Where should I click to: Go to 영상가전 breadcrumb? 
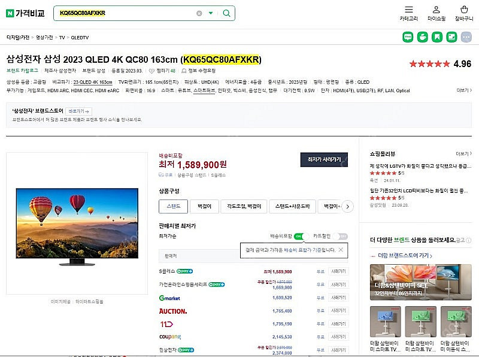tap(44, 37)
